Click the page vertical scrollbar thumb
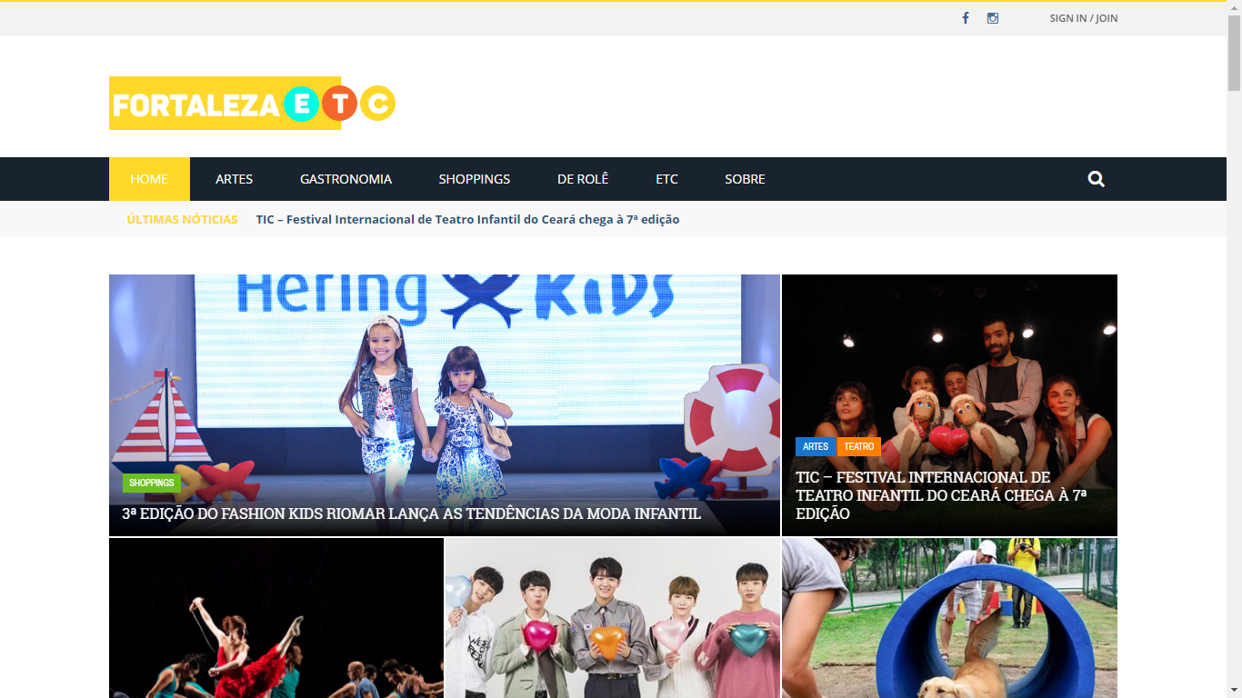 pyautogui.click(x=1234, y=53)
